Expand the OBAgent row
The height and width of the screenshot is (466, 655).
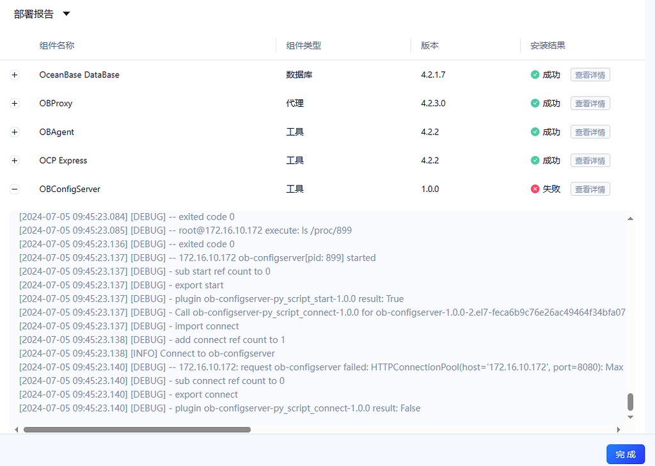coord(15,132)
